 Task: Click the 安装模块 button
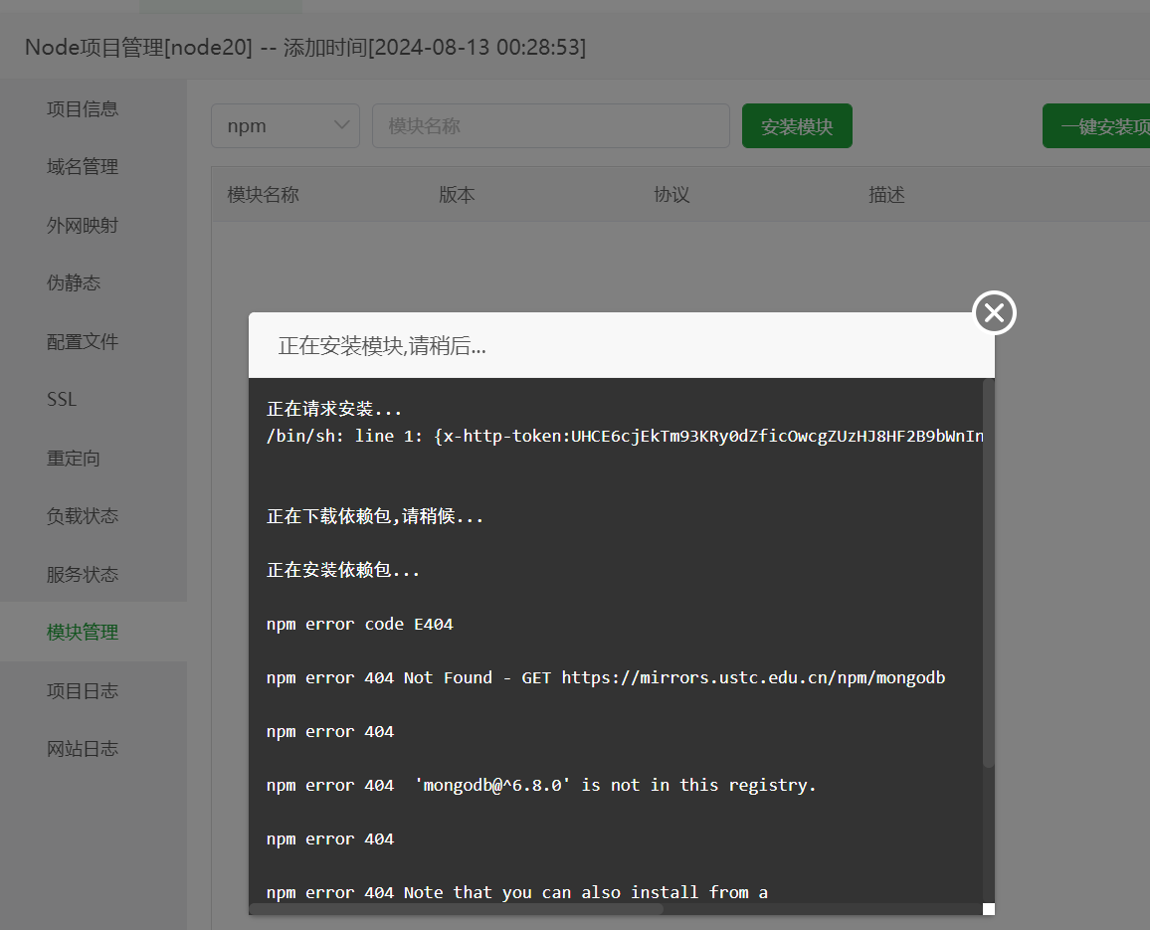[x=797, y=126]
